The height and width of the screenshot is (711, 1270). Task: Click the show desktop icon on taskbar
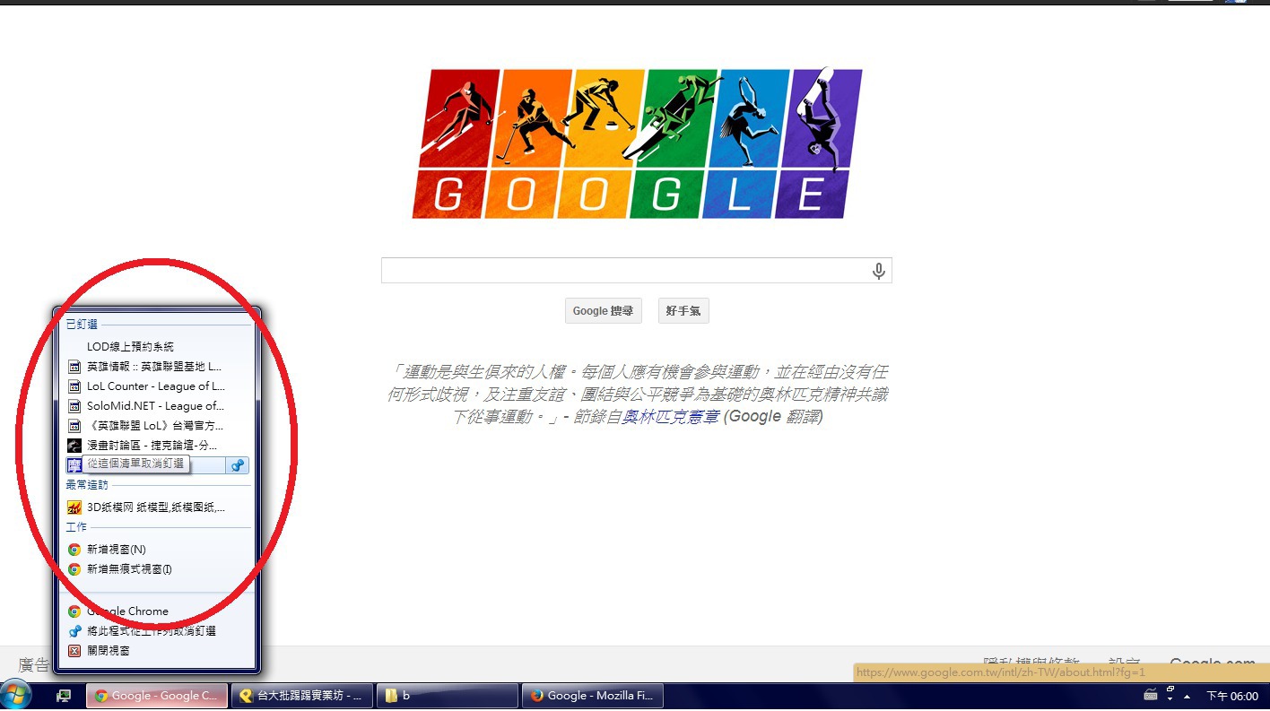(x=64, y=696)
